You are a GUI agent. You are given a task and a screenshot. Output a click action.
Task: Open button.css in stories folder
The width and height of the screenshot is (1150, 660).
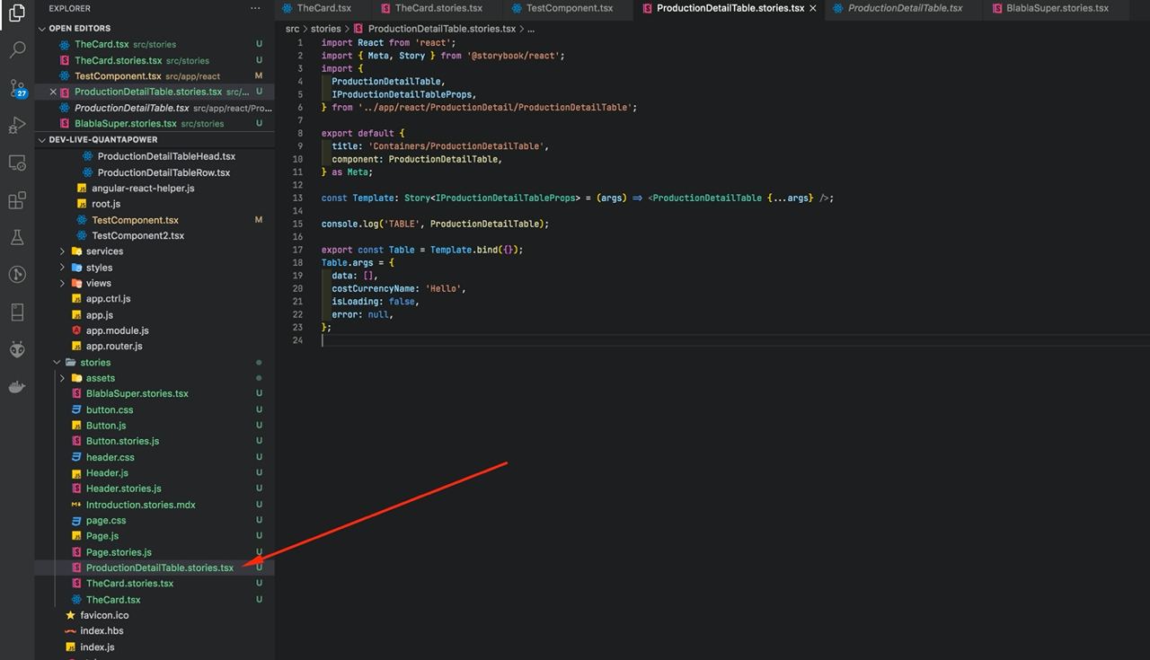[x=110, y=409]
